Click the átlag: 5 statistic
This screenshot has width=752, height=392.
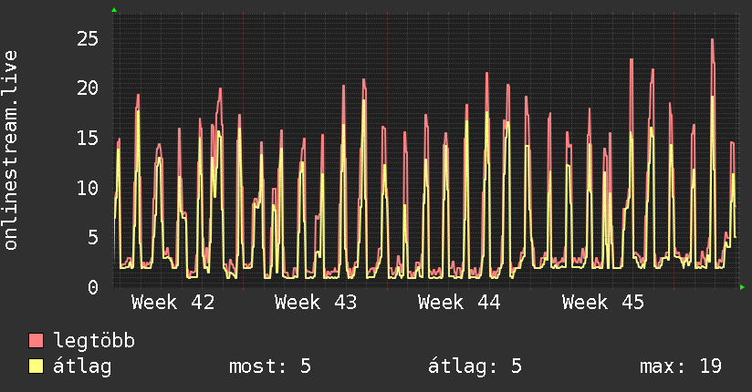pyautogui.click(x=475, y=366)
